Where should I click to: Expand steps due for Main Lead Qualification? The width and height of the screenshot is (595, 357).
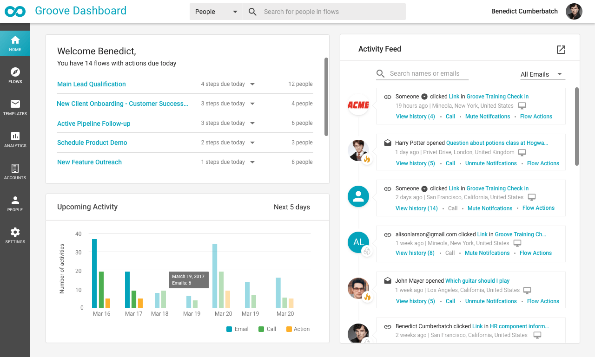pyautogui.click(x=252, y=84)
